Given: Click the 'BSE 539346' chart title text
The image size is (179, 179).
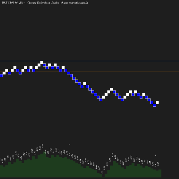Looking at the screenshot, I should [10, 3].
